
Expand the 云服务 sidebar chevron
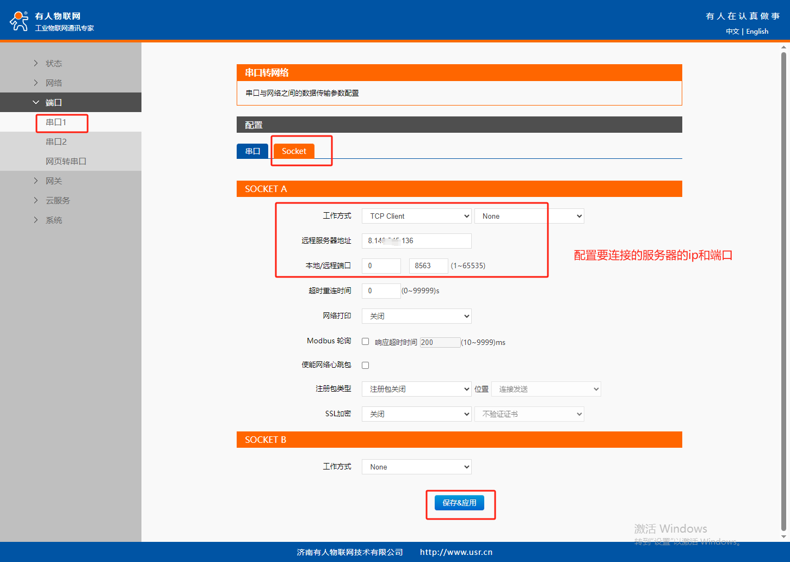point(36,200)
